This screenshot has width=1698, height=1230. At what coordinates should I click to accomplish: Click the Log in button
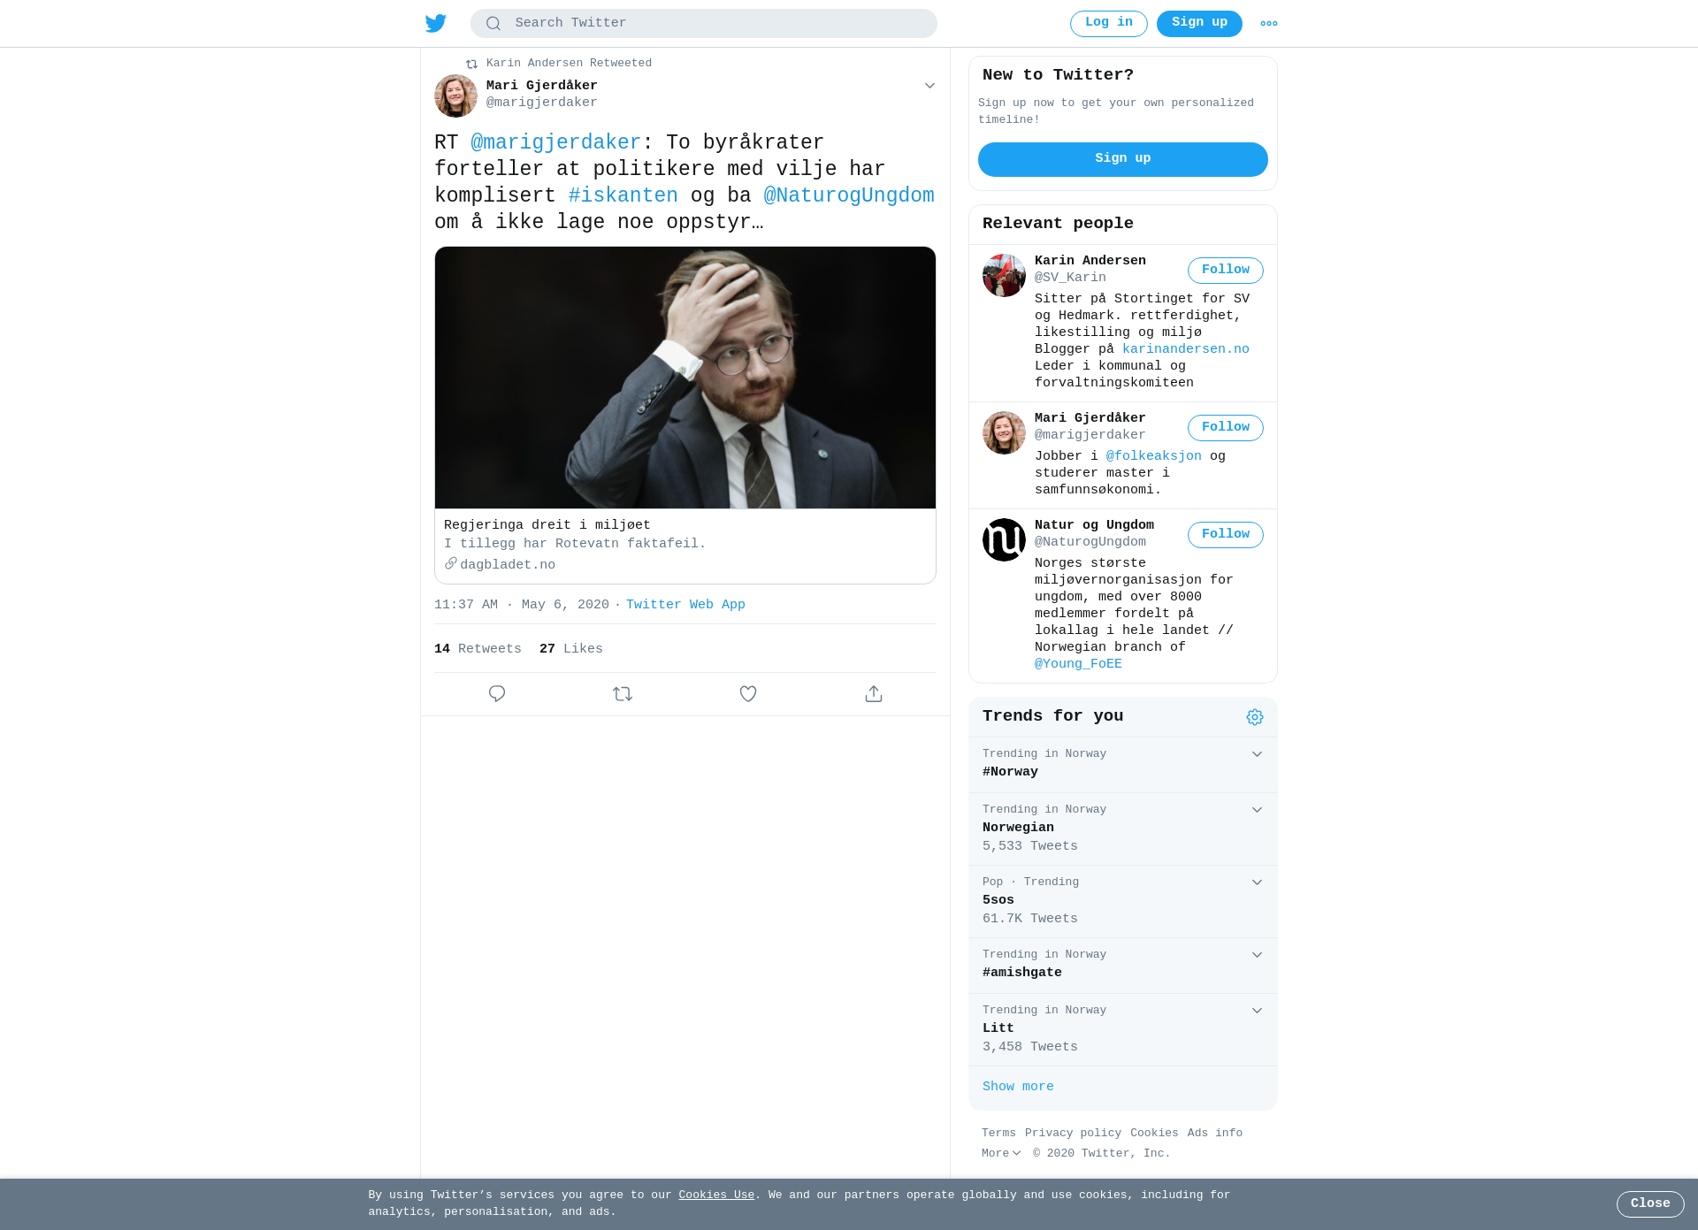point(1109,24)
